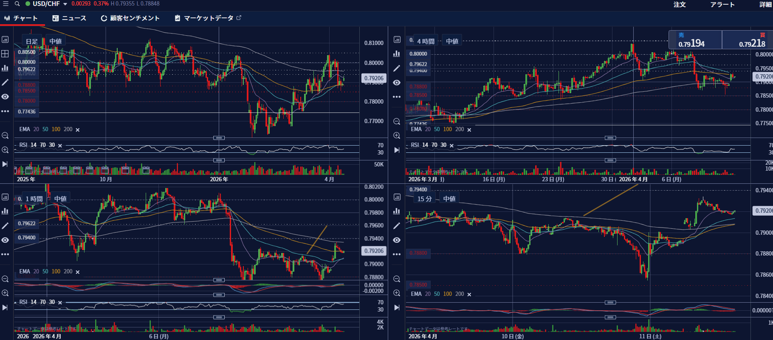The height and width of the screenshot is (340, 773).
Task: Open the 顧客センチメント tab
Action: (130, 18)
